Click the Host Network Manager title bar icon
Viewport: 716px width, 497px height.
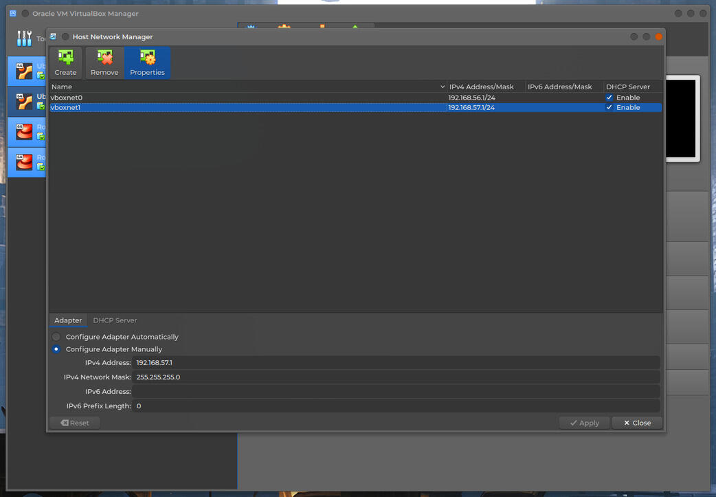click(x=54, y=36)
